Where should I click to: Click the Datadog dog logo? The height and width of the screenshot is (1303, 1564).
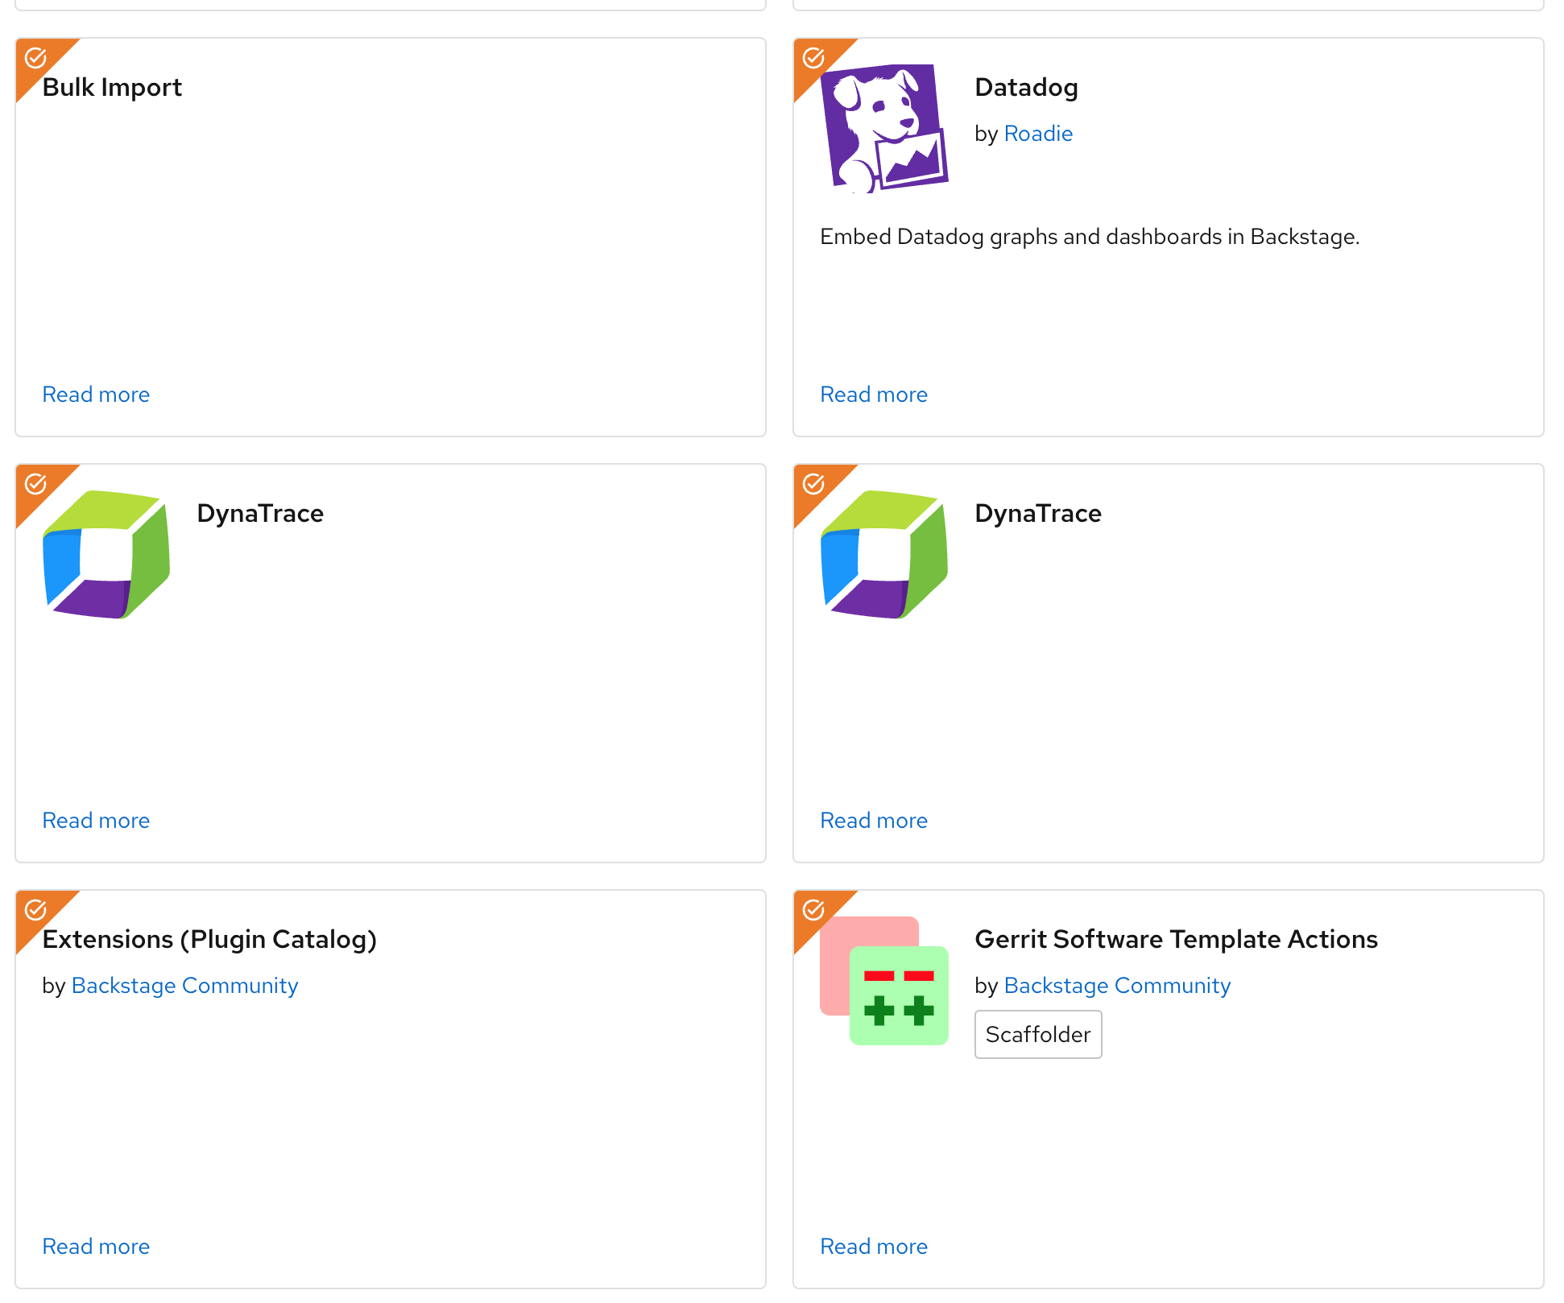884,128
